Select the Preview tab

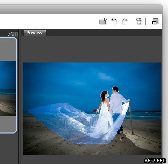point(35,33)
